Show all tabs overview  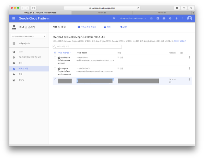click(191, 8)
